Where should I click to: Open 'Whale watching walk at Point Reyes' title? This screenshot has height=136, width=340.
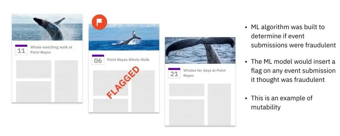tap(51, 50)
